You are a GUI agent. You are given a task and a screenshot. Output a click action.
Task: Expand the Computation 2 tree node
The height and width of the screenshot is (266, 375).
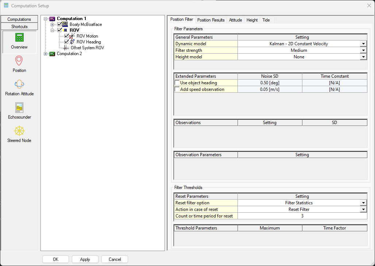(x=46, y=54)
